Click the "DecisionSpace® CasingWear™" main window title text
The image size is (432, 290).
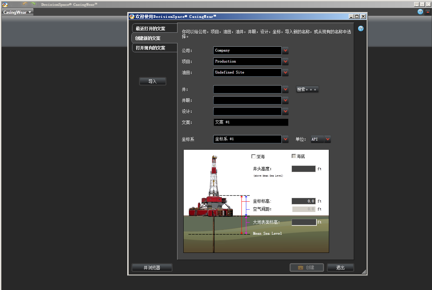click(69, 4)
